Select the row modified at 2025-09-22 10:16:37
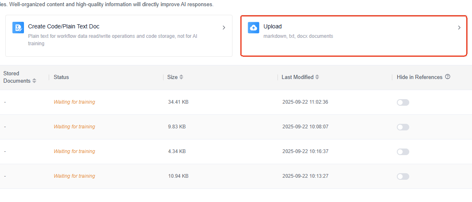 (305, 151)
